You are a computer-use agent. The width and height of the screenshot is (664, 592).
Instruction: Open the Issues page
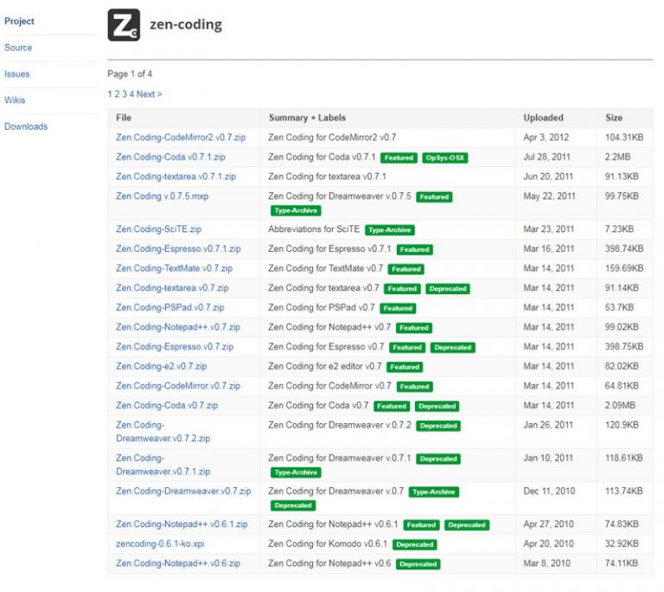[x=17, y=74]
